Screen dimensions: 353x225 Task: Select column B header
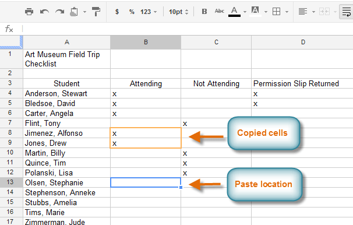click(146, 42)
